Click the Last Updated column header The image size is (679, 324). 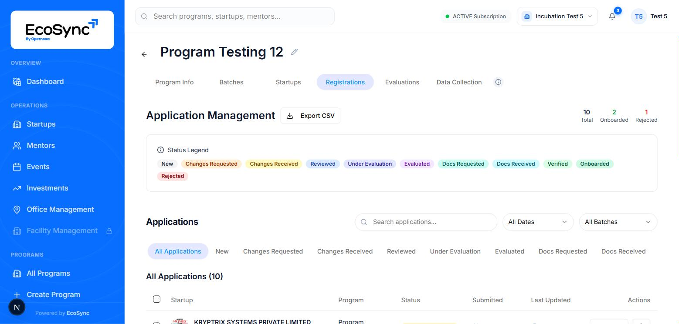(x=550, y=300)
